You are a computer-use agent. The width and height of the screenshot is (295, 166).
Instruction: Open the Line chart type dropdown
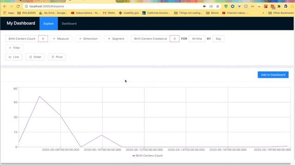coord(14,57)
